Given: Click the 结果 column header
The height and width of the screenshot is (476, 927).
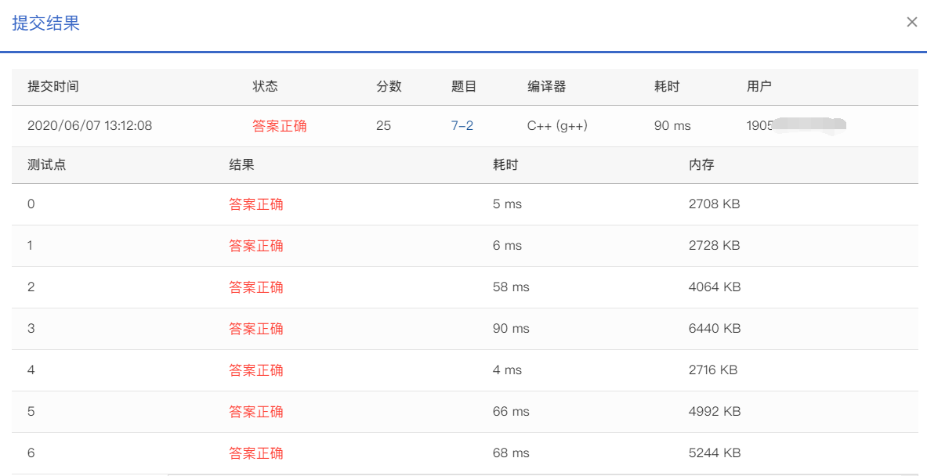Looking at the screenshot, I should (x=242, y=164).
